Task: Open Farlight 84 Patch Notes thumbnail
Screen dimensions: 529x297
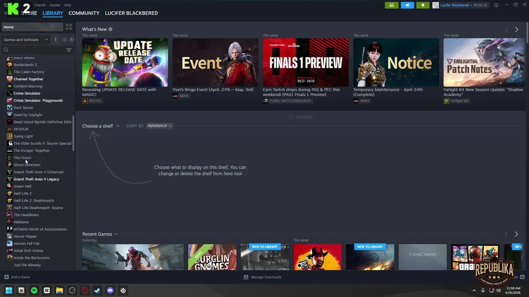Action: [484, 62]
